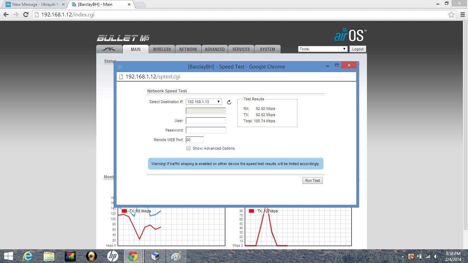This screenshot has height=263, width=468.
Task: Open File Explorer from taskbar
Action: click(x=49, y=256)
